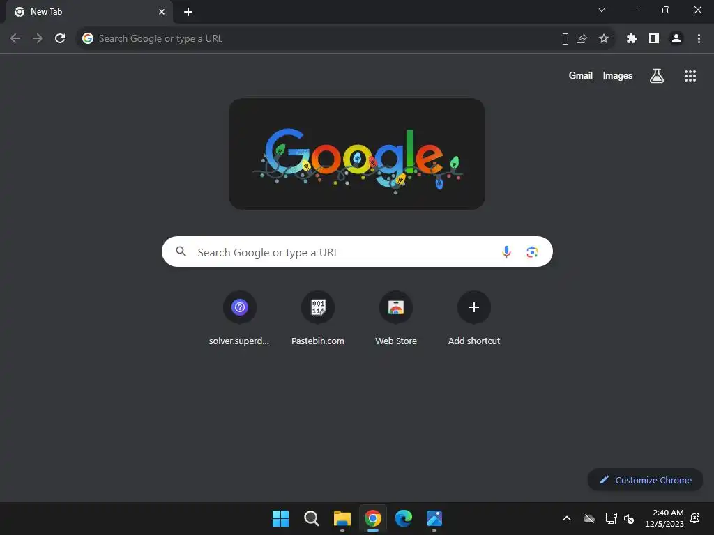This screenshot has width=714, height=535.
Task: Open a new tab with plus button
Action: point(188,12)
